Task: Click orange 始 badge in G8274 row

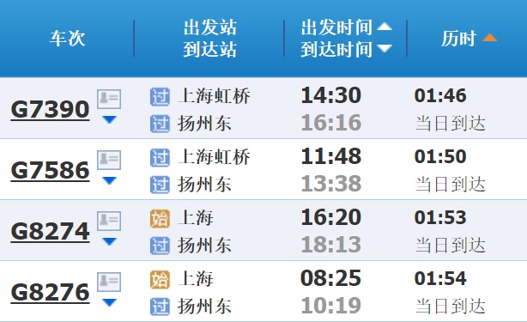Action: 160,218
